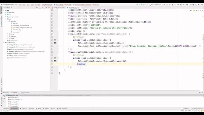Click the editor preview icon below the eye icon
204x115 pixels.
click(x=4, y=99)
